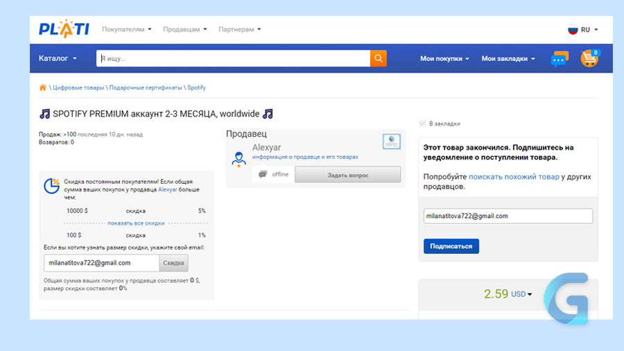Toggle the В закладки checkbox

tap(423, 123)
